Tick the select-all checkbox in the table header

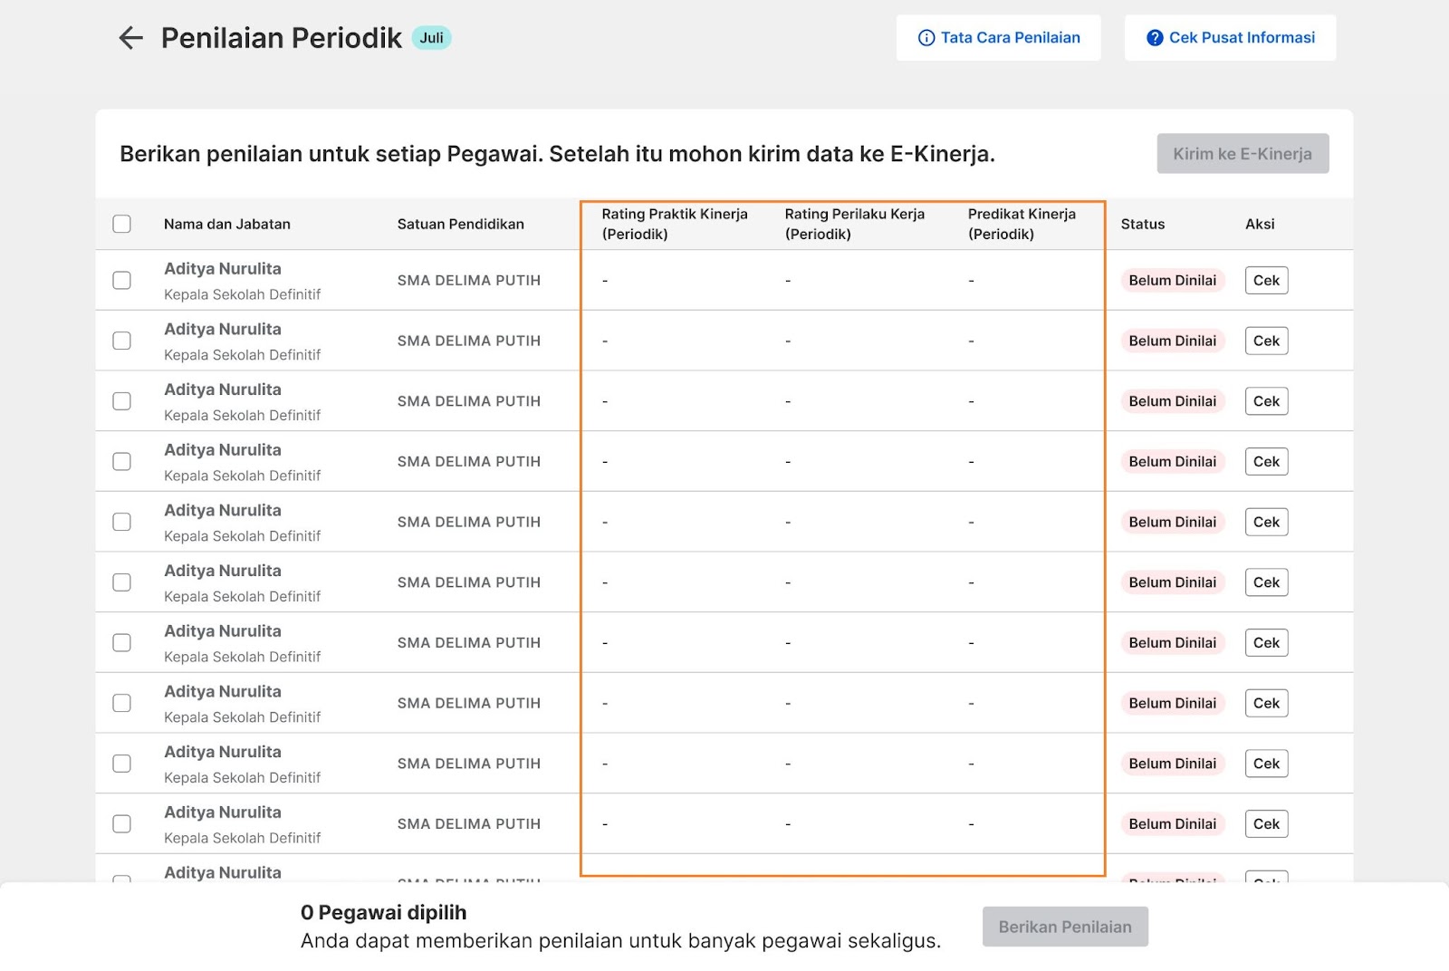click(121, 224)
